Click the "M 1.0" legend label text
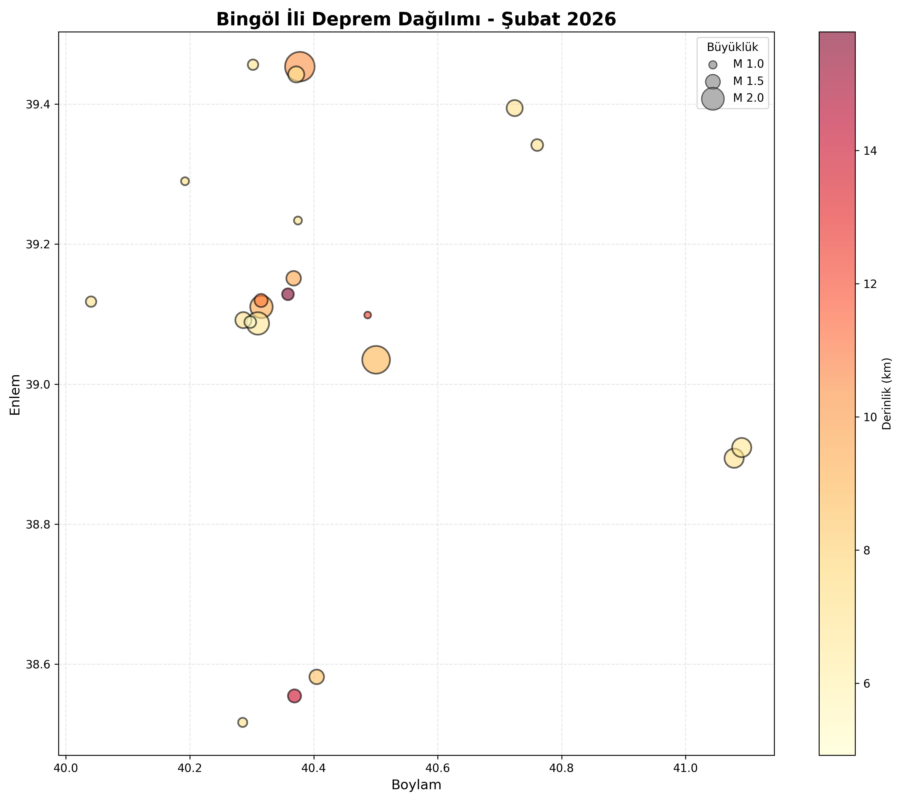The height and width of the screenshot is (800, 901). 748,64
